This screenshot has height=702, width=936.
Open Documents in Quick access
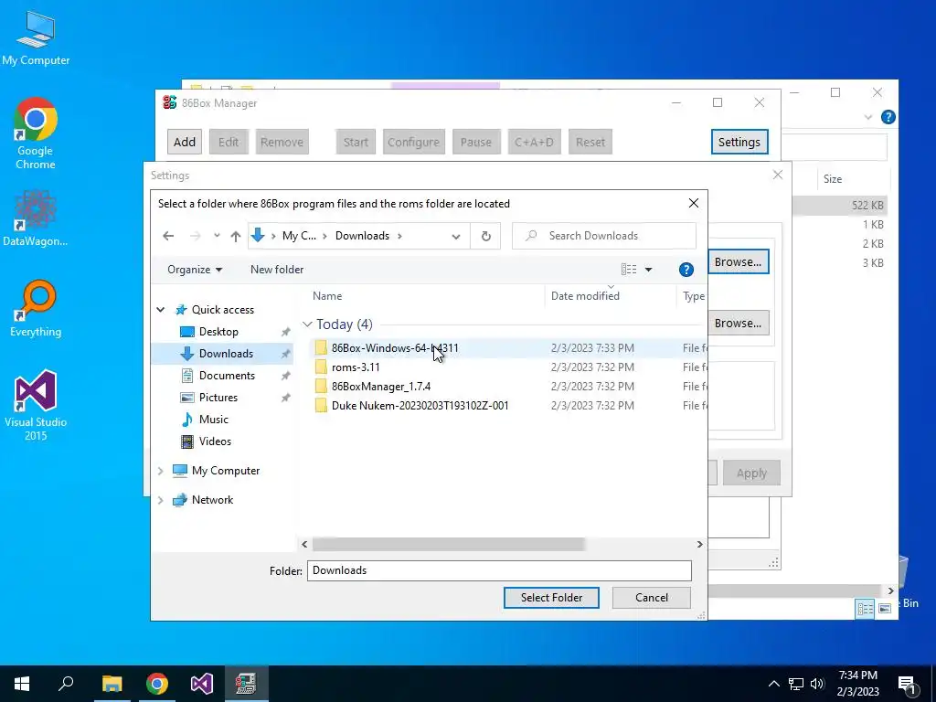point(227,376)
